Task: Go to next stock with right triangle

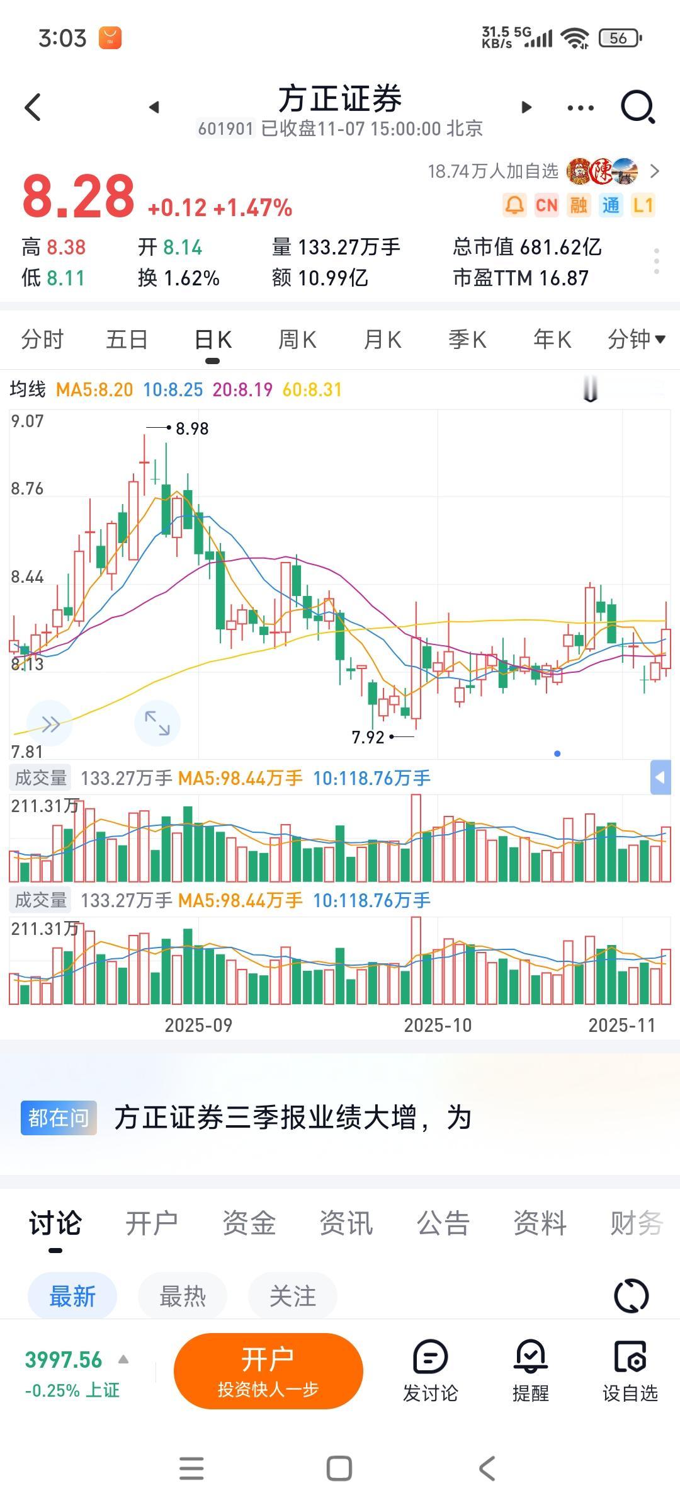Action: click(x=526, y=107)
